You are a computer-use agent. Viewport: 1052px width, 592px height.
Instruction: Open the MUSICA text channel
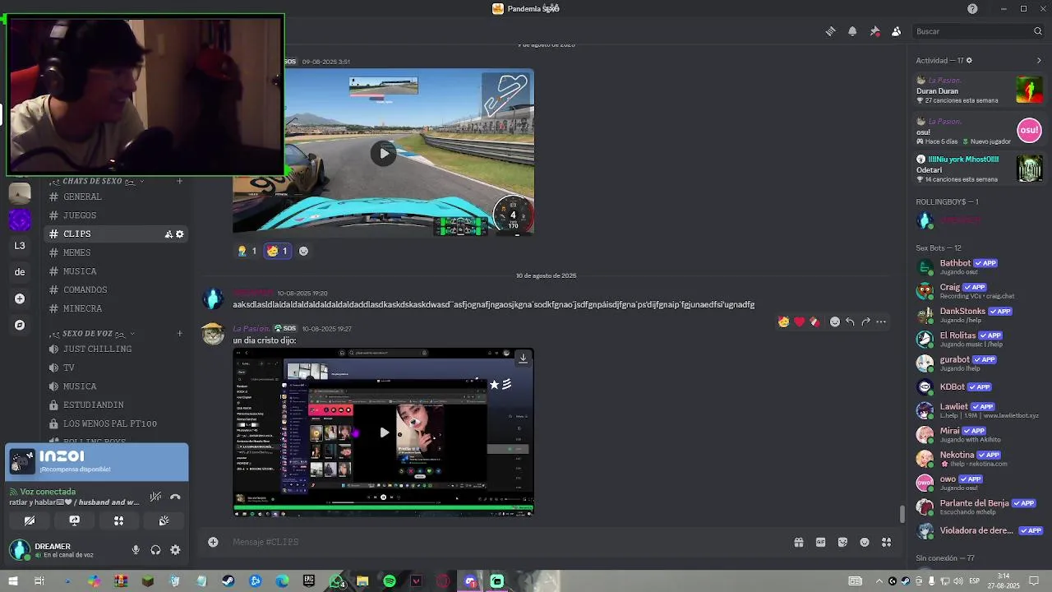coord(118,271)
